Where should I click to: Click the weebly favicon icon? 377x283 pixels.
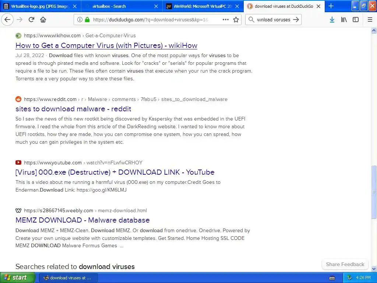(x=18, y=210)
